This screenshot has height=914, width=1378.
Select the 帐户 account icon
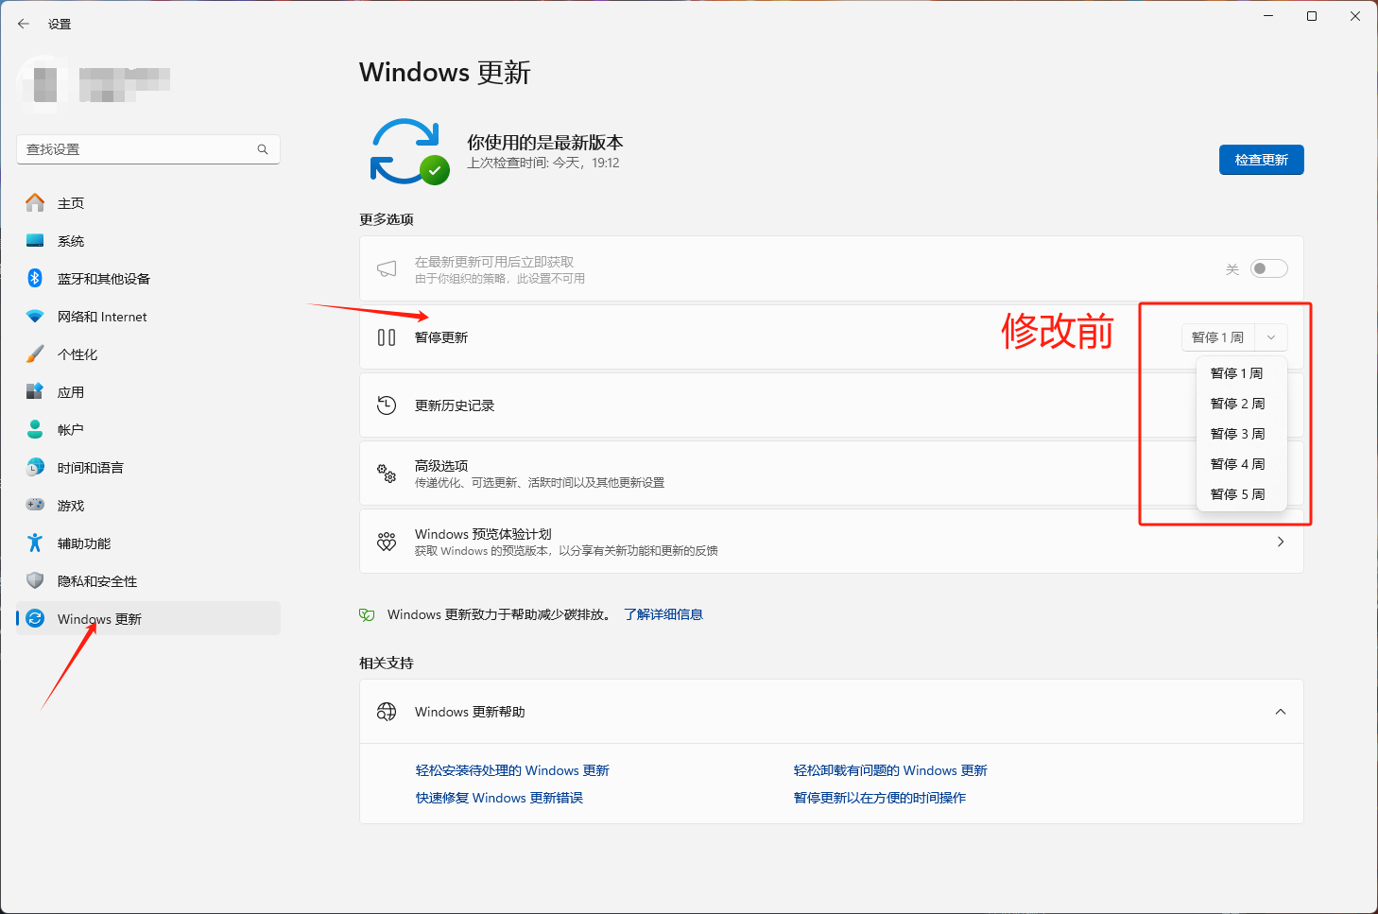pos(35,429)
